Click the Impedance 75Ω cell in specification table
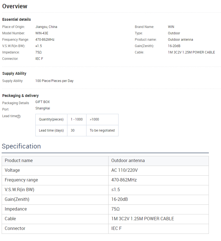 click(x=115, y=209)
